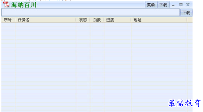
Task: Click the 下载 button in title bar
Action: (163, 5)
